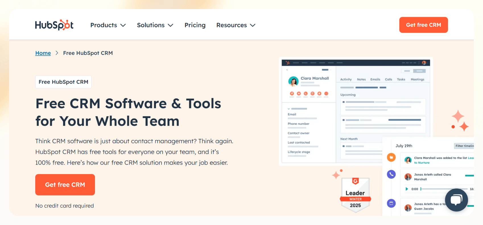The image size is (483, 225).
Task: Click the chevron between Home and Free HubSpot CRM
Action: tap(57, 53)
